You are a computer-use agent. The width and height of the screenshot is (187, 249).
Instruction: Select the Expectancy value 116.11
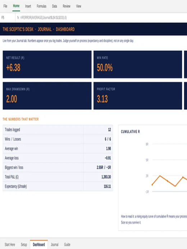pyautogui.click(x=107, y=186)
